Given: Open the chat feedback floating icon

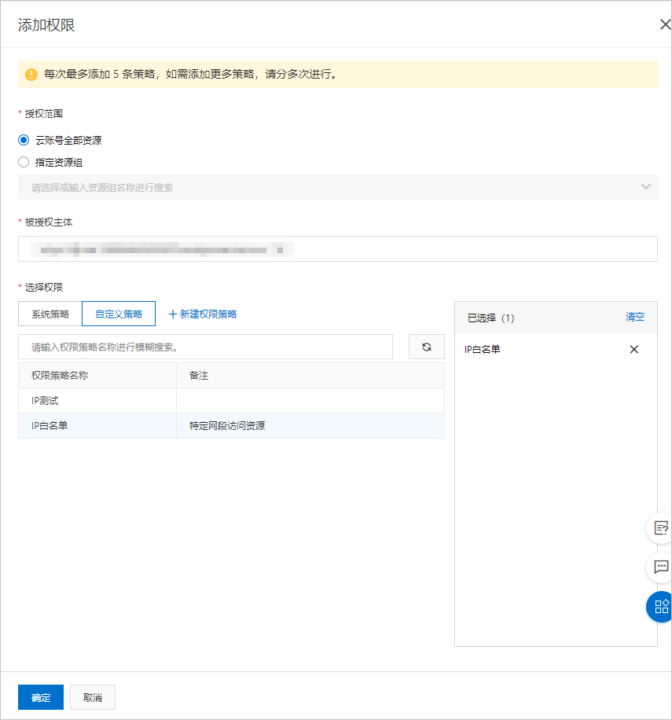Looking at the screenshot, I should (x=660, y=567).
